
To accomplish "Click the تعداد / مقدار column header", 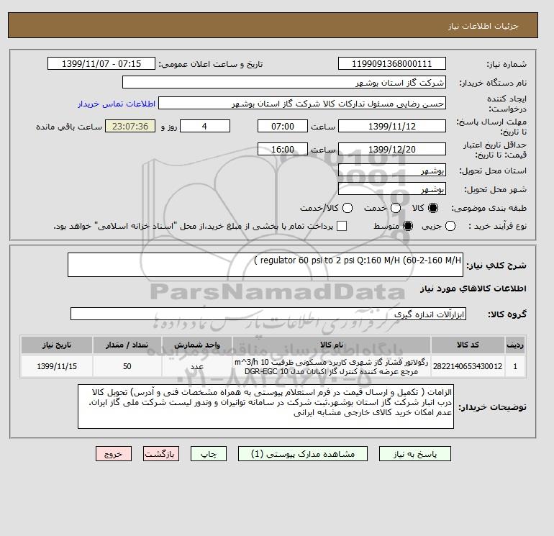I will 127,345.
